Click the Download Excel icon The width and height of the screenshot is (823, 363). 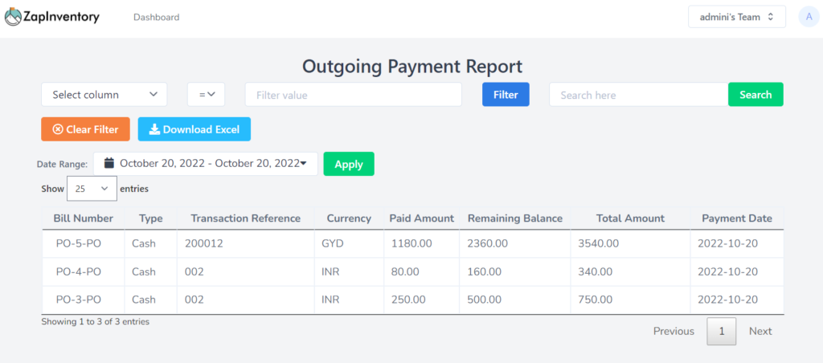click(x=154, y=129)
